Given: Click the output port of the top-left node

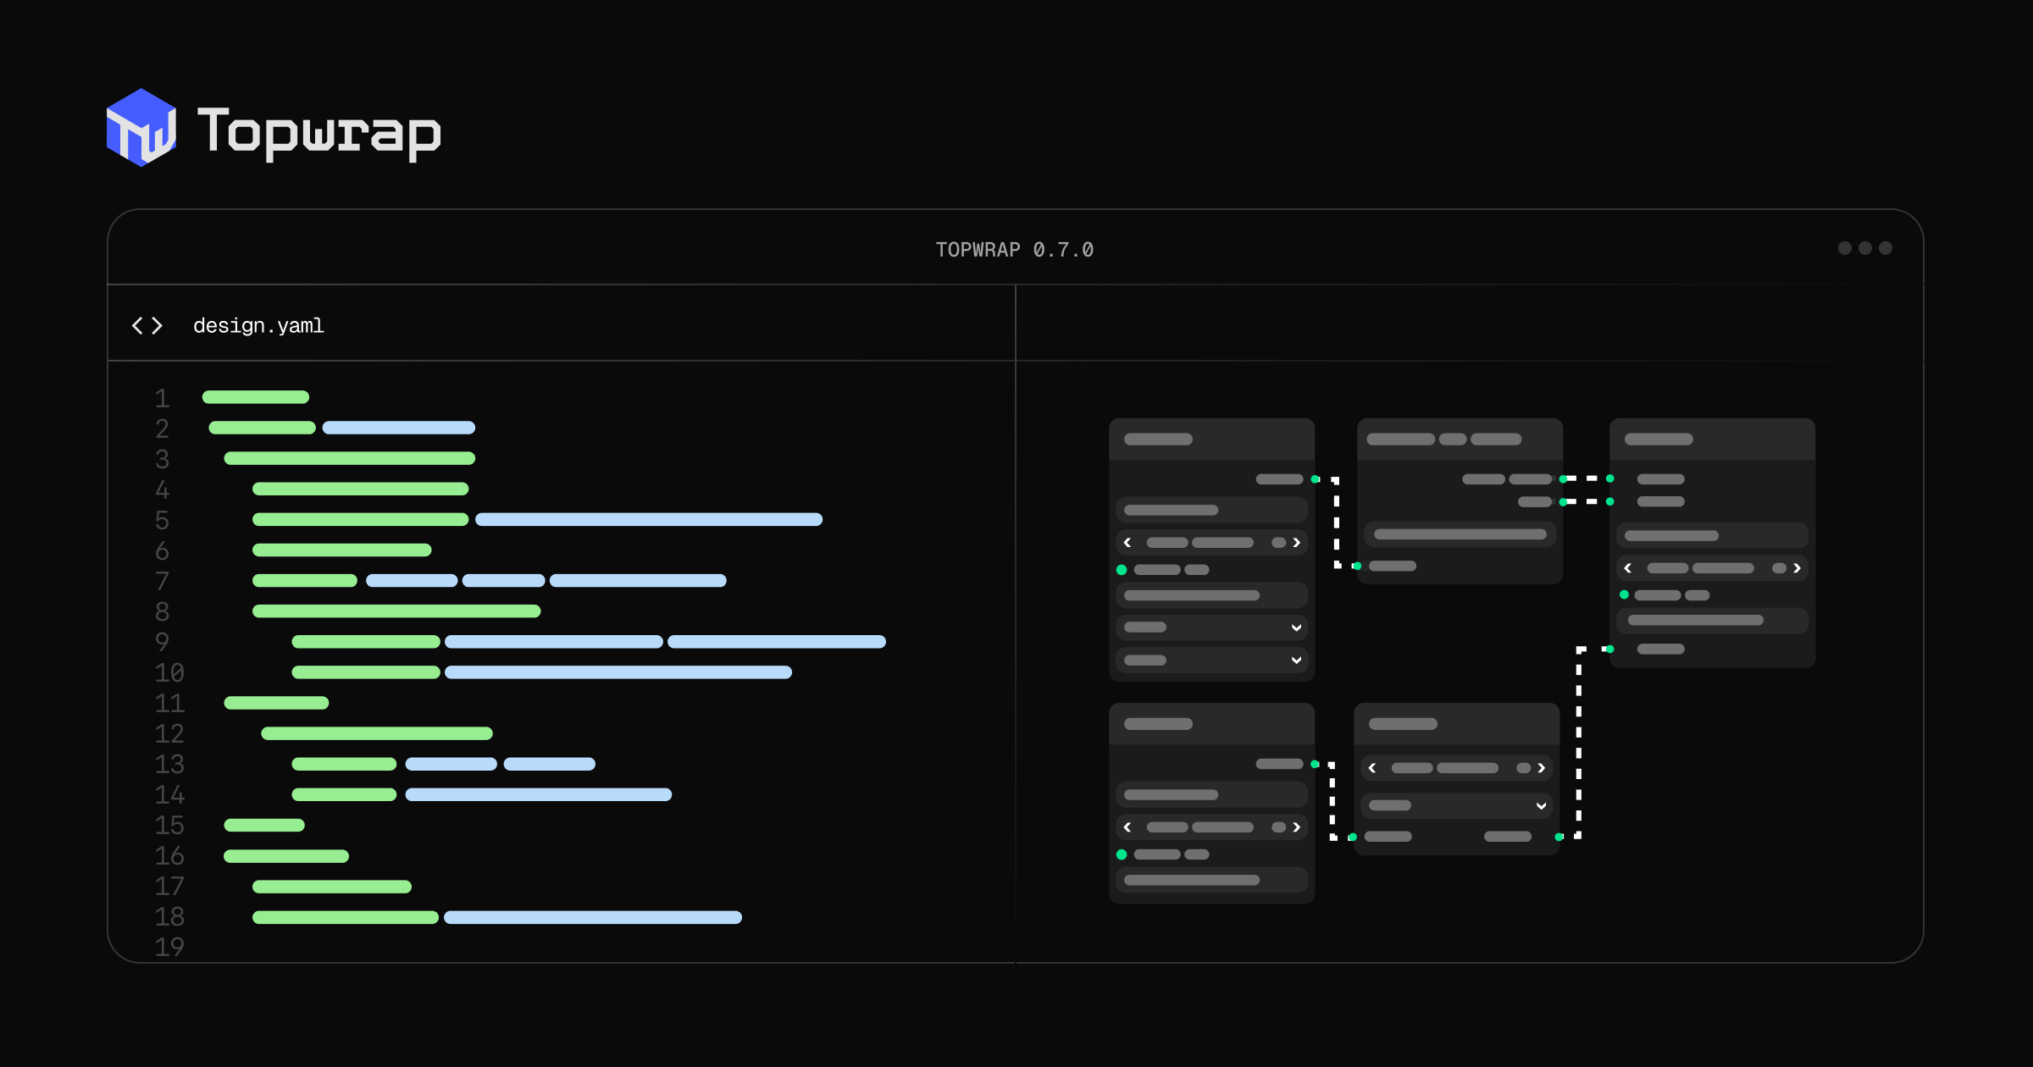Looking at the screenshot, I should [1315, 479].
